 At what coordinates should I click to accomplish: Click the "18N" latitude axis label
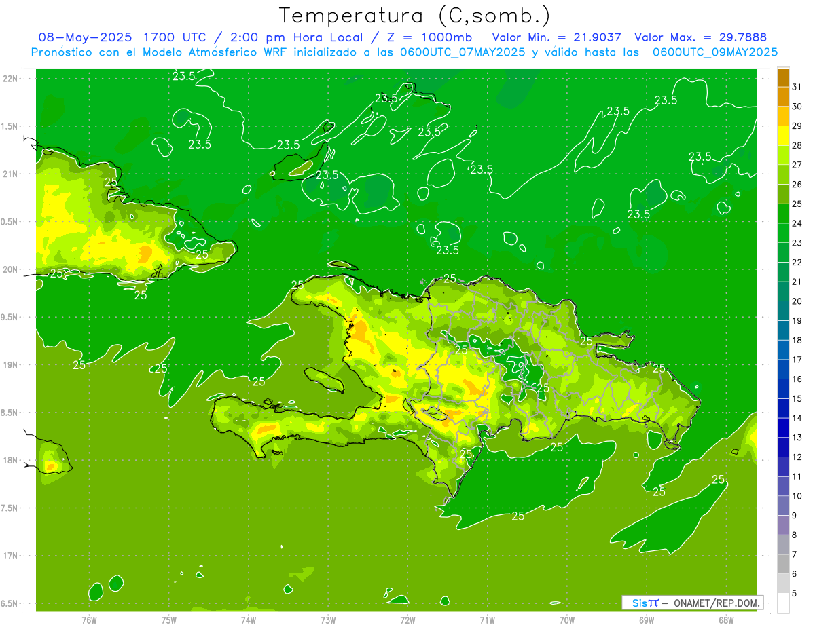pyautogui.click(x=11, y=460)
